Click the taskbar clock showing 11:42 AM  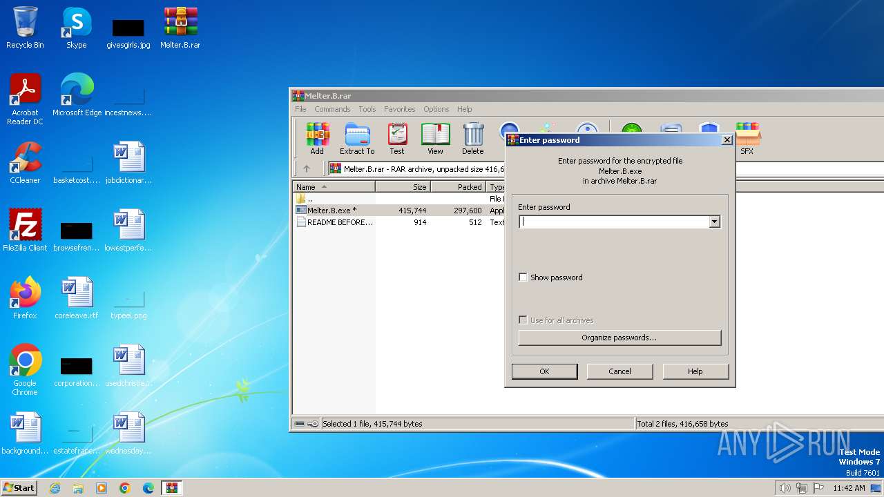[849, 488]
